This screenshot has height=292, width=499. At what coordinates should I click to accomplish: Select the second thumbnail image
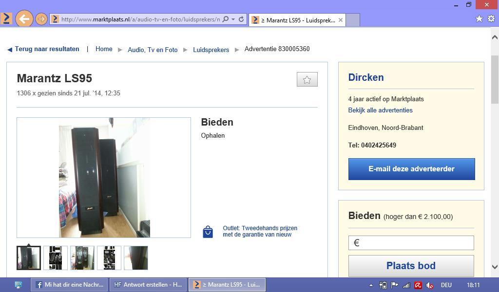pyautogui.click(x=56, y=257)
